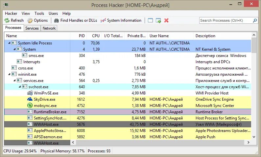Image resolution: width=261 pixels, height=157 pixels.
Task: Click the Processes: 93 status entry
Action: (x=99, y=151)
